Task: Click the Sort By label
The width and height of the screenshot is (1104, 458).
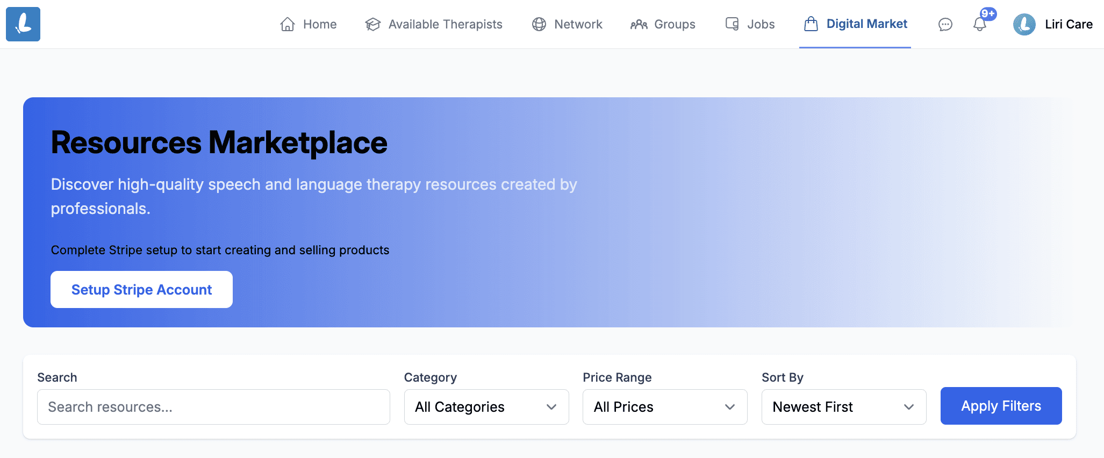Action: pos(783,377)
